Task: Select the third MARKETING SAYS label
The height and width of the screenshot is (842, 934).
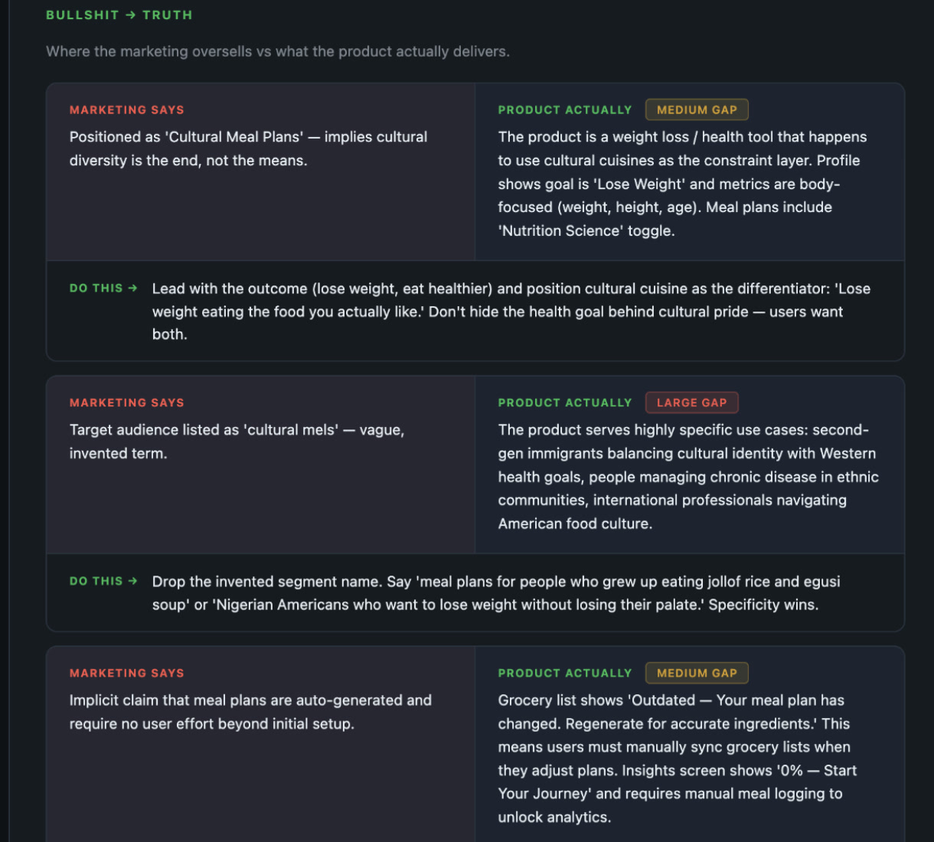Action: (x=127, y=674)
